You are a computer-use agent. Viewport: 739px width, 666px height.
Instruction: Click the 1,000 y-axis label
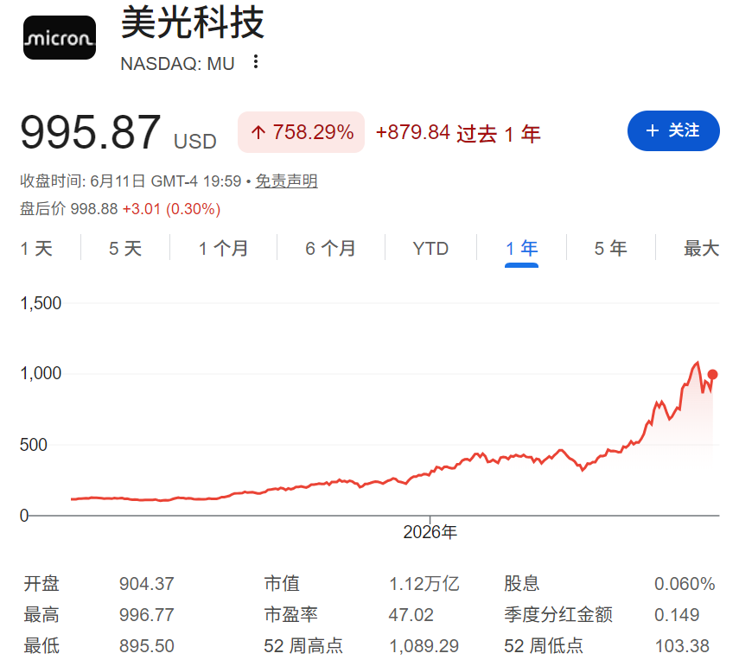point(41,373)
